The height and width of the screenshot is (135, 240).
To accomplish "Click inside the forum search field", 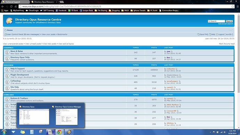I will pos(216,21).
